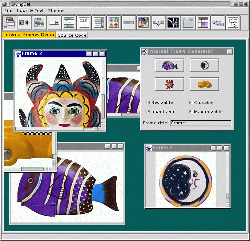
Task: Click the sun mask button in Frame Generator
Action: coord(169,84)
